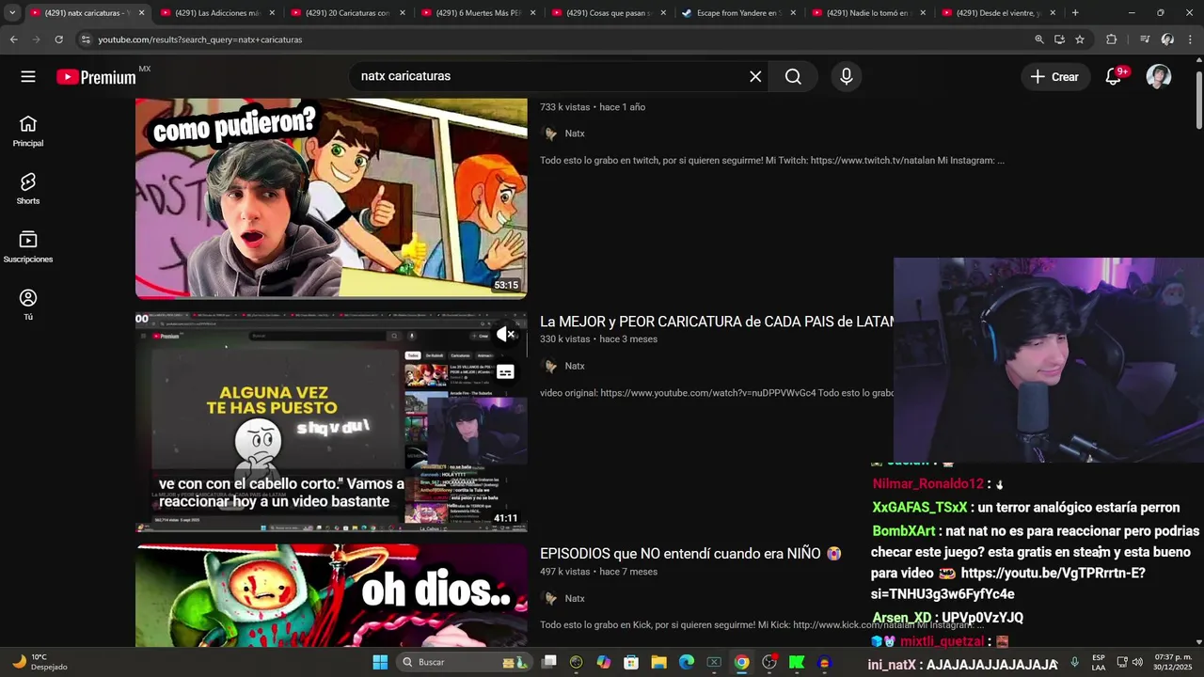Viewport: 1204px width, 677px height.
Task: Open a new tab with the plus
Action: click(1075, 13)
